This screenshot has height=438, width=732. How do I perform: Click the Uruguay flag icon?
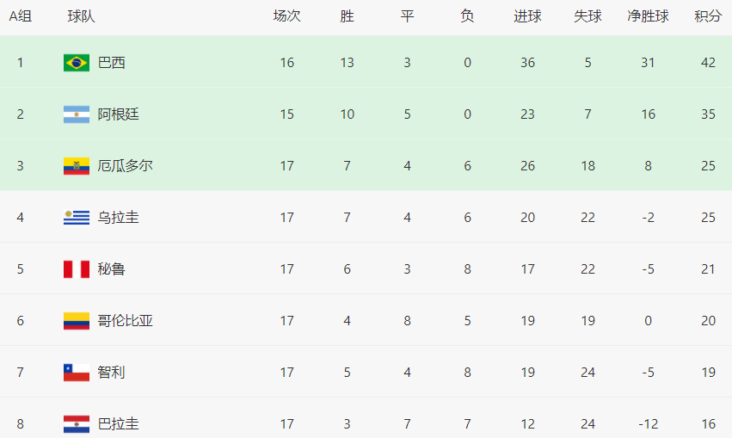[x=77, y=218]
